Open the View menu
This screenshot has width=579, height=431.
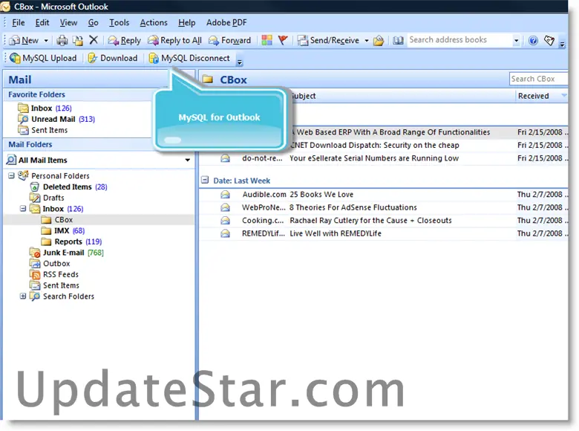point(68,22)
